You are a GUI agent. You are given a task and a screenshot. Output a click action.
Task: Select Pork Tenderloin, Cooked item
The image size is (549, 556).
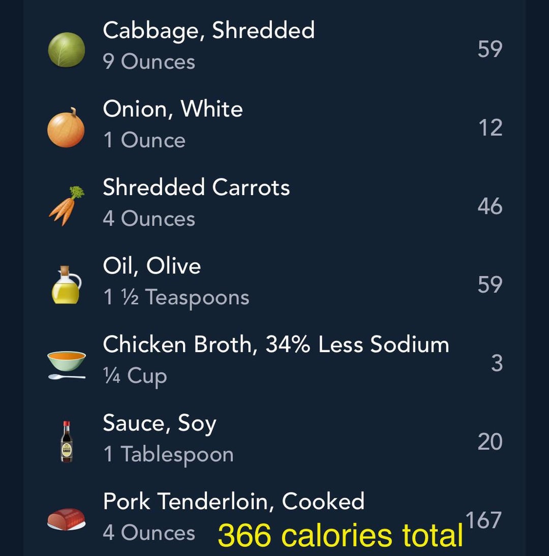[x=233, y=502]
